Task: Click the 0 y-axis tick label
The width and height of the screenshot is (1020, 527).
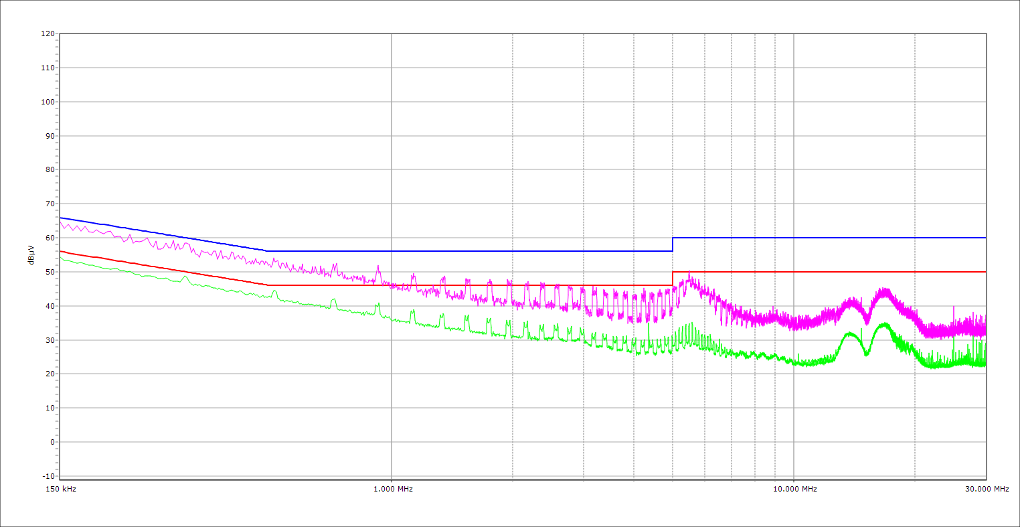Action: point(52,442)
